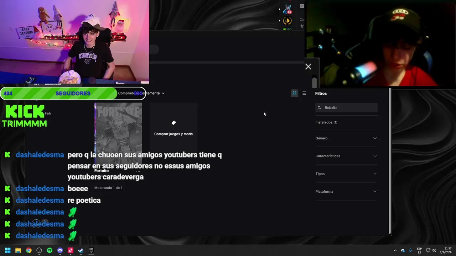Click the gold circular badge icon at top
The height and width of the screenshot is (256, 456).
click(x=287, y=21)
